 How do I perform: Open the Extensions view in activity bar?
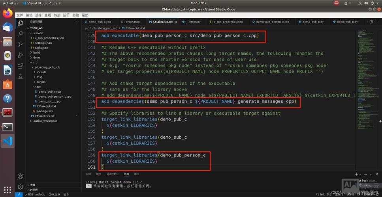[x=21, y=65]
